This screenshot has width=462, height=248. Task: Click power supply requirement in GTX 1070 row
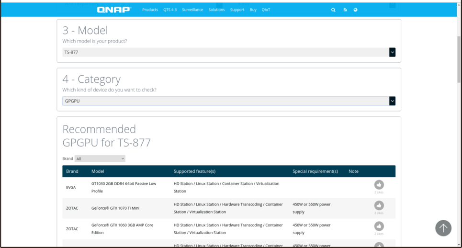[312, 208]
